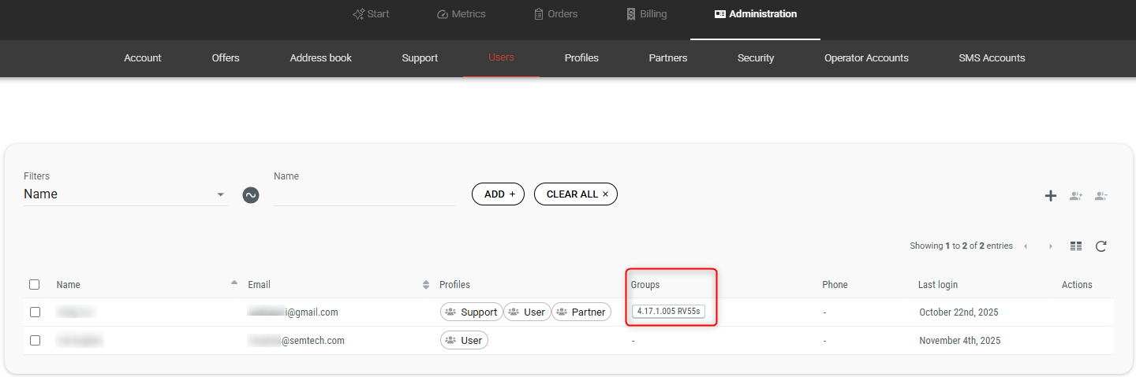Image resolution: width=1136 pixels, height=377 pixels.
Task: Open the Profiles tab in submenu
Action: click(581, 58)
